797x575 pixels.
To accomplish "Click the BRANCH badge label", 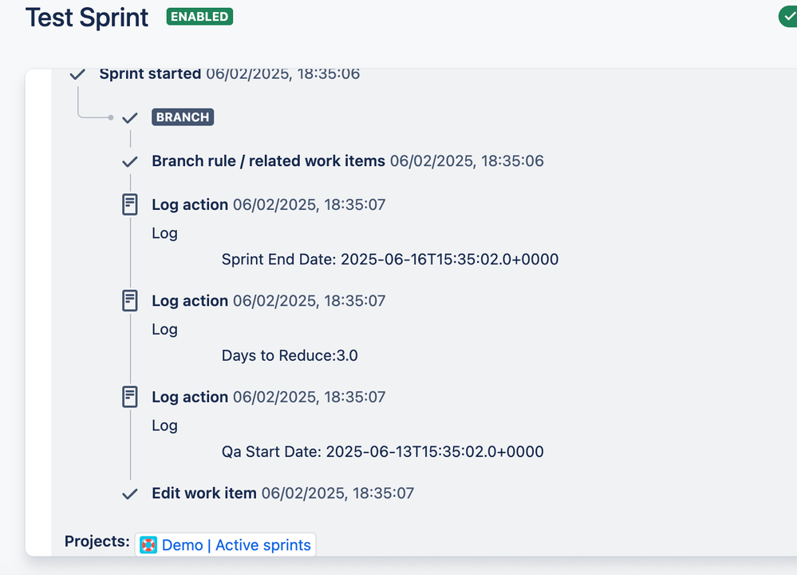I will pyautogui.click(x=183, y=117).
